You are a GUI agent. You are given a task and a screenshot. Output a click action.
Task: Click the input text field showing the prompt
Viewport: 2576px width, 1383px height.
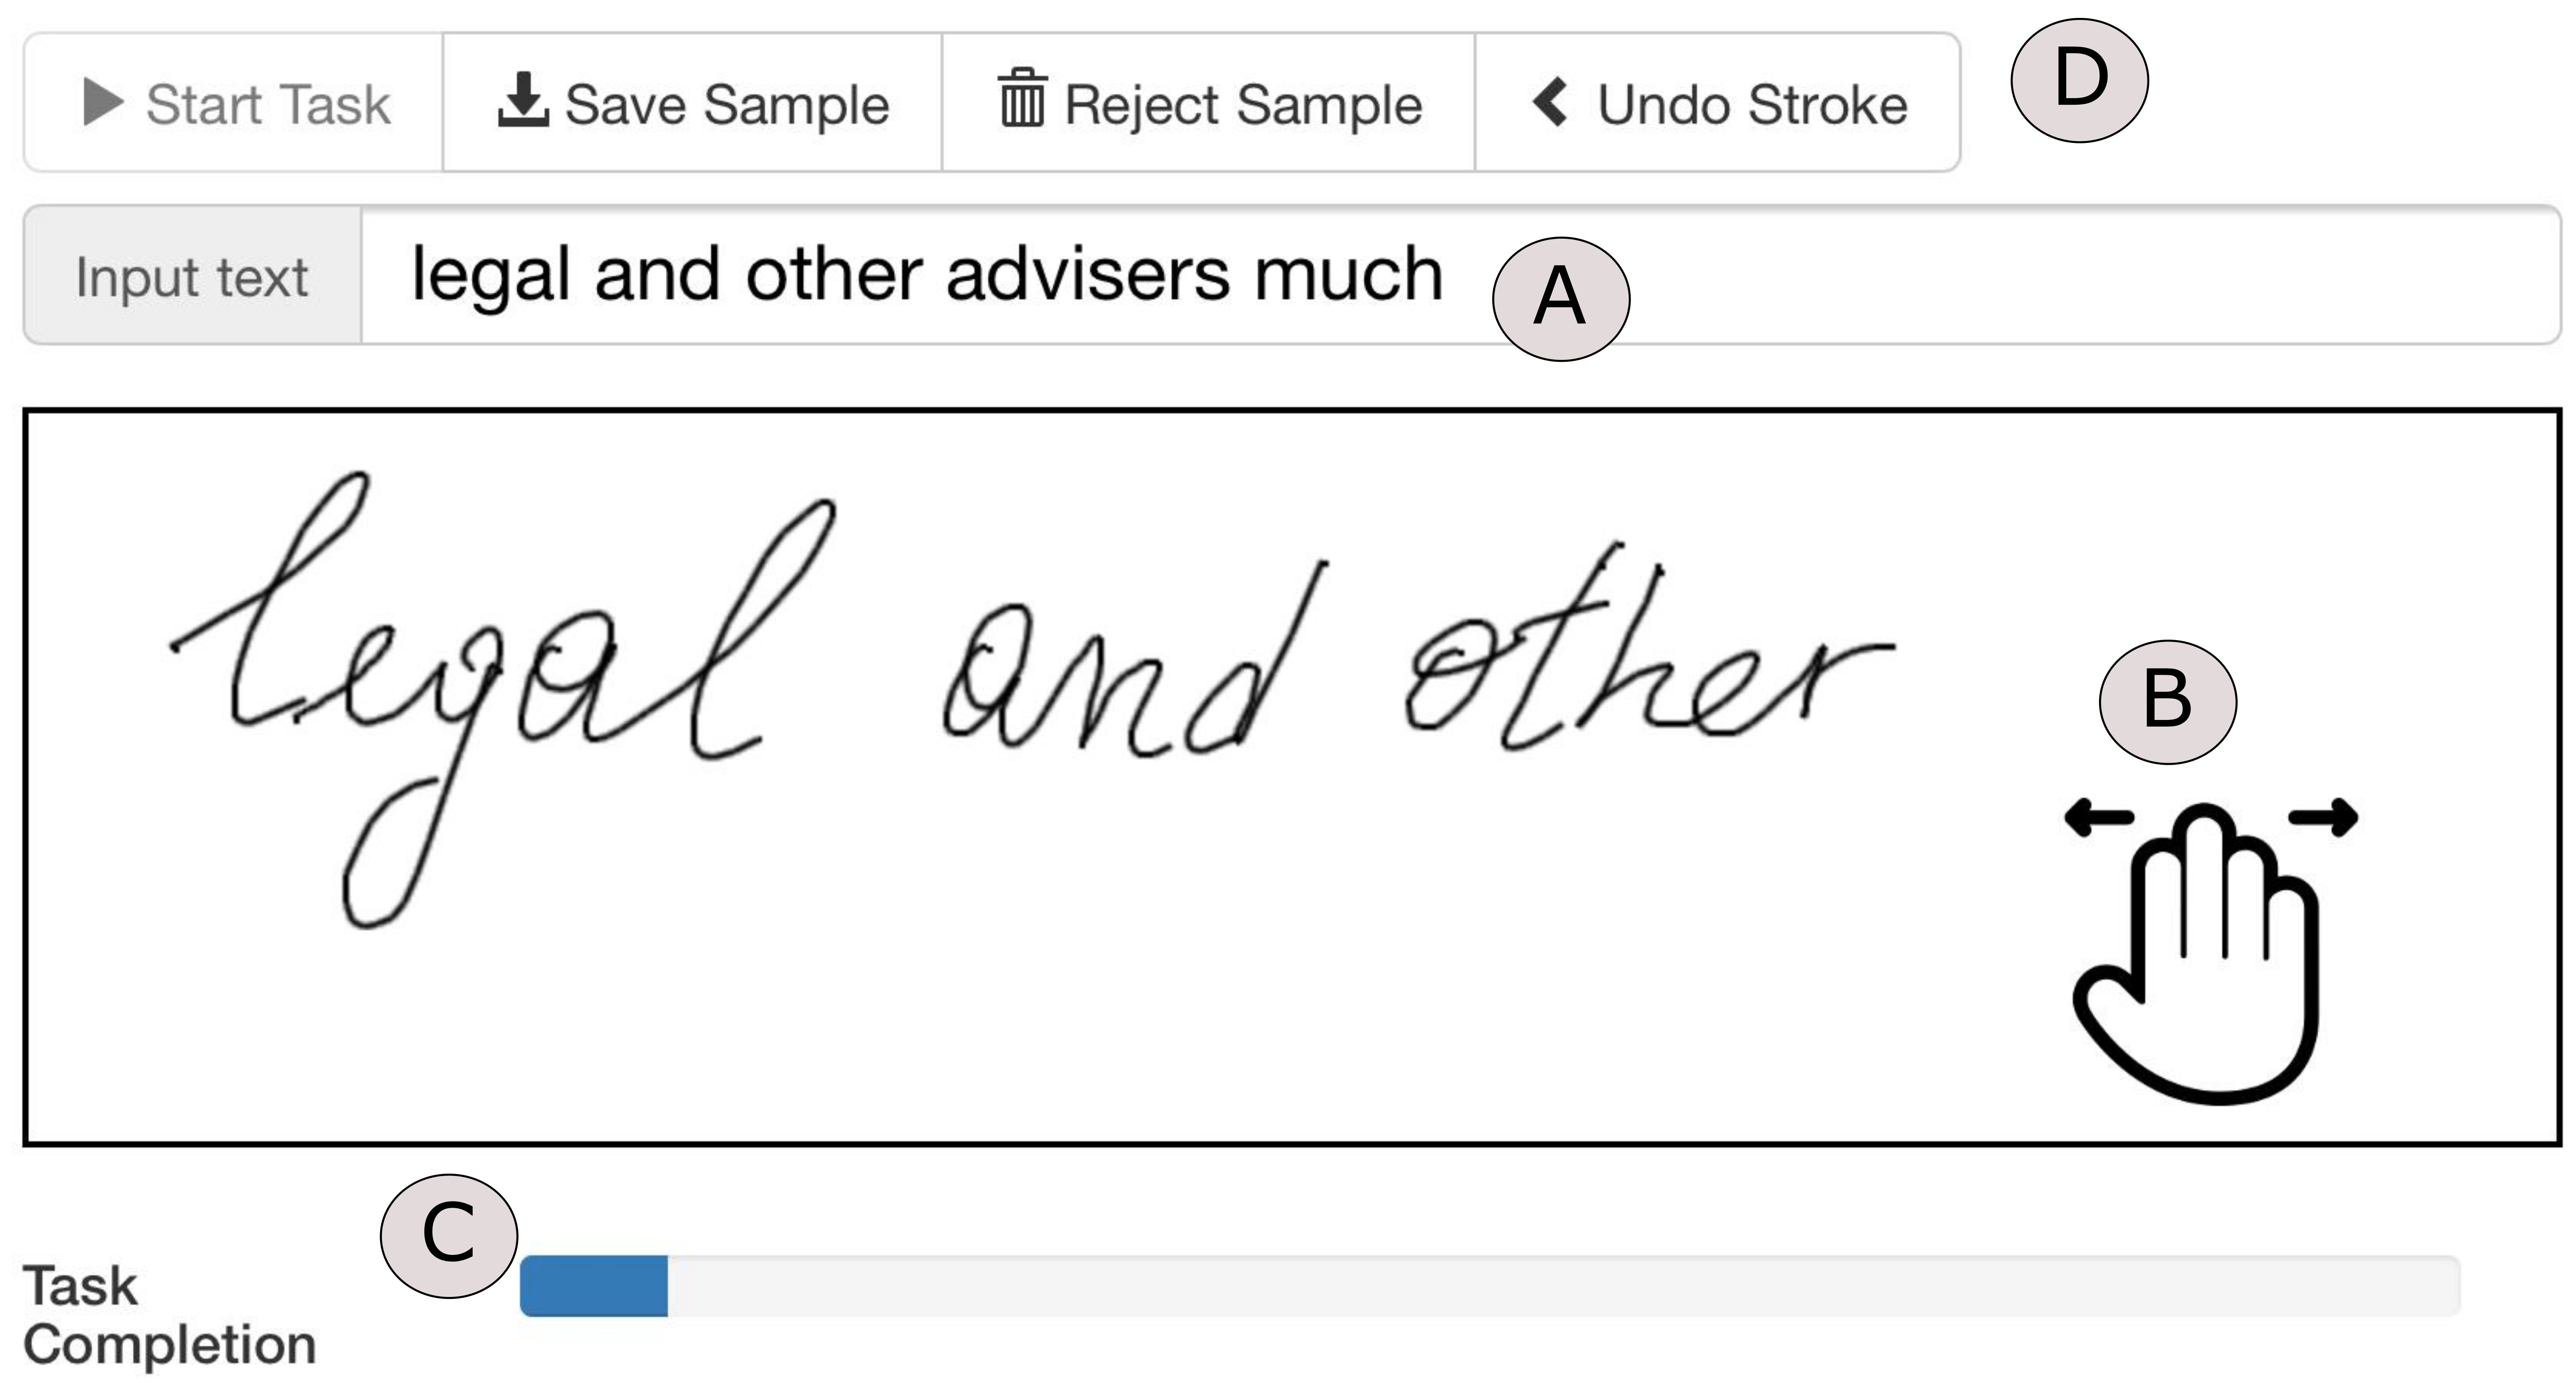(1460, 275)
